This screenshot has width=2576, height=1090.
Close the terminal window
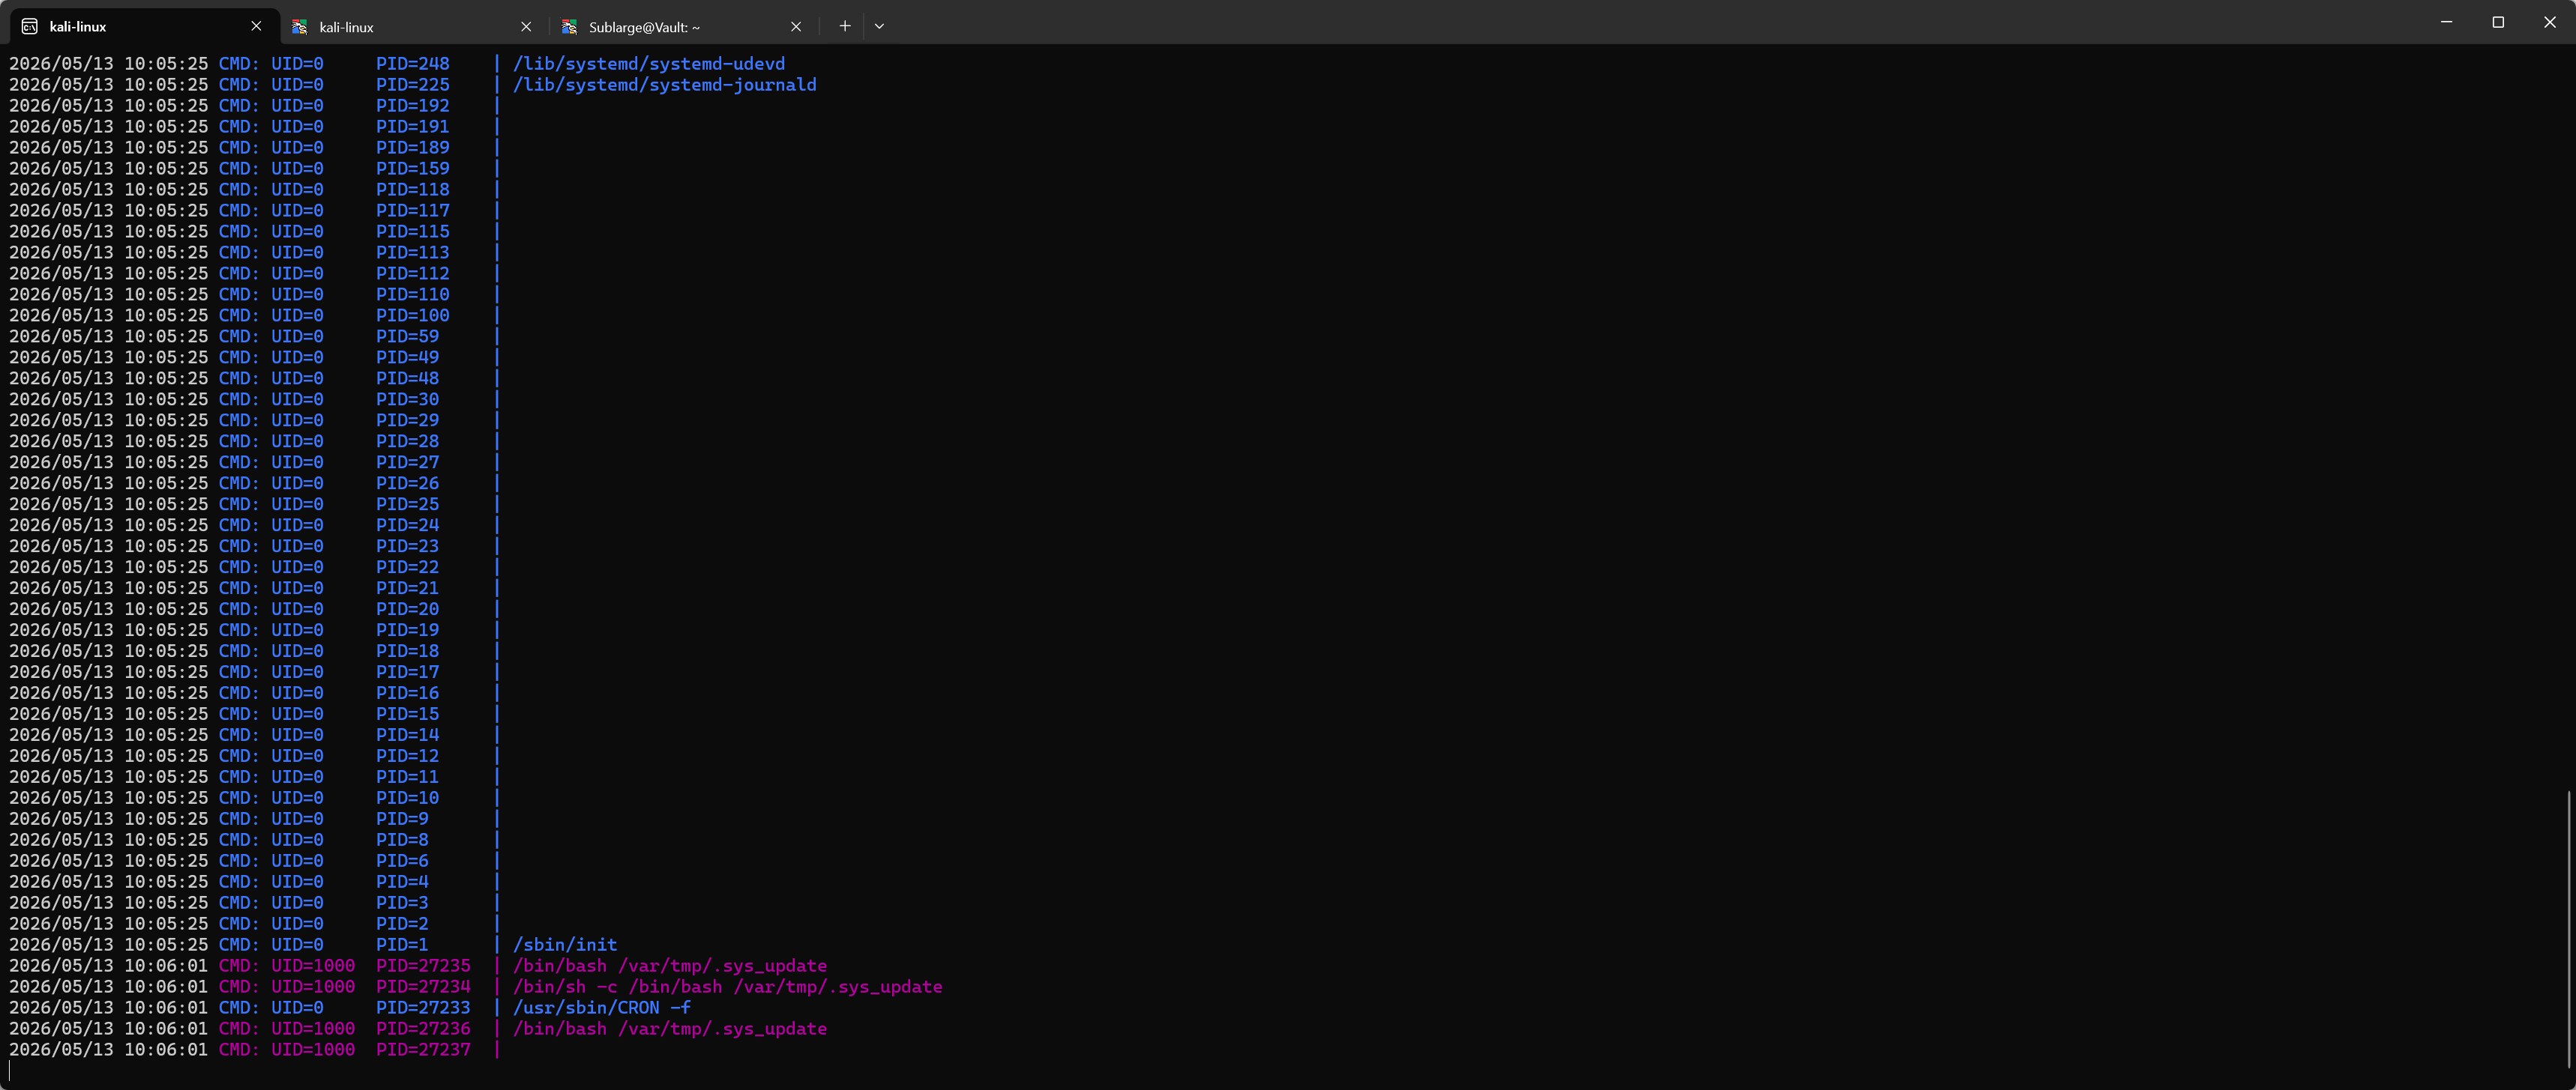pyautogui.click(x=2550, y=22)
